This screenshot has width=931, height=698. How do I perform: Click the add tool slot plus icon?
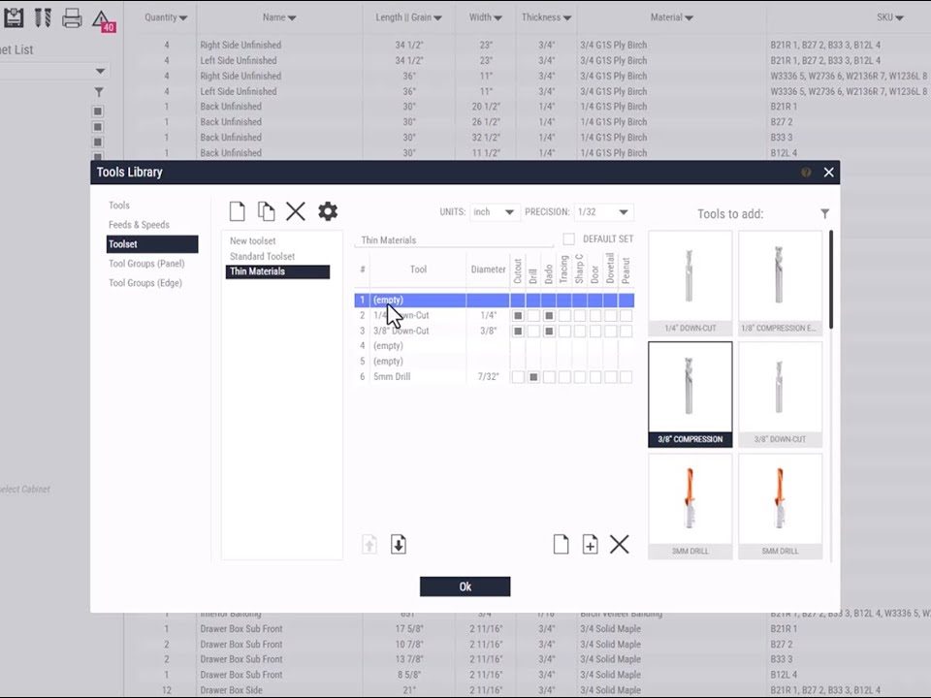(590, 545)
